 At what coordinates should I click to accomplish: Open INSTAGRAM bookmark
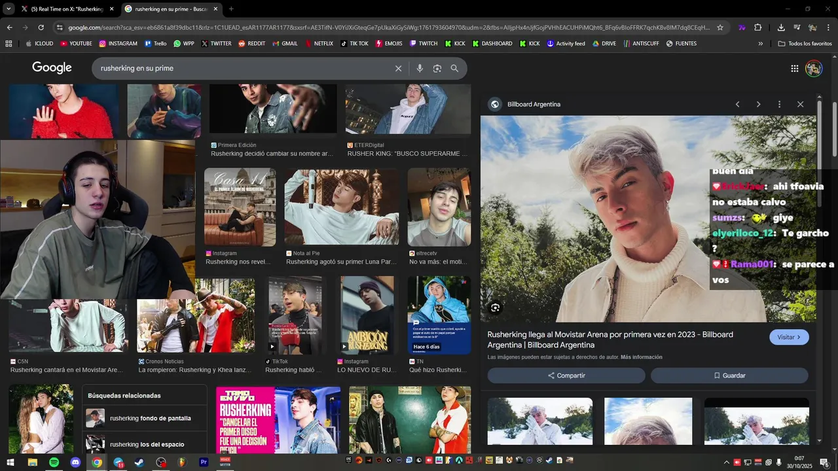(118, 43)
